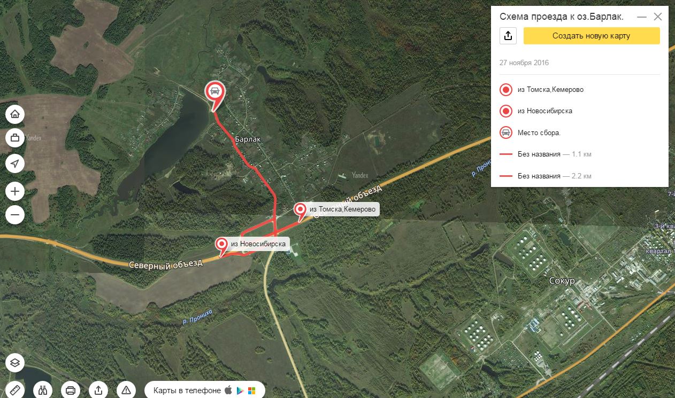Click Создать новую карту button
675x398 pixels.
[592, 36]
